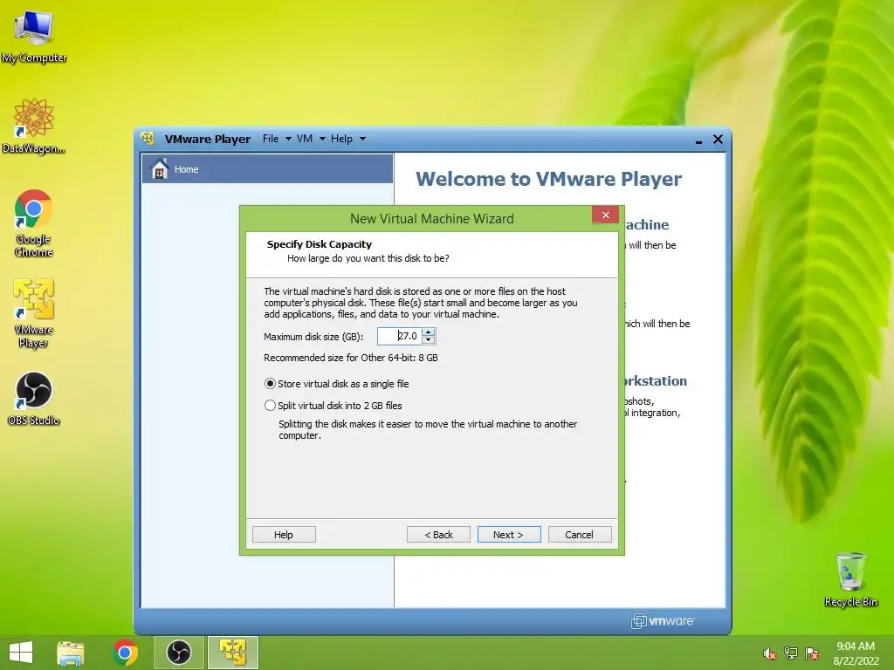Close the wizard with red X button
The height and width of the screenshot is (670, 894).
[x=606, y=215]
